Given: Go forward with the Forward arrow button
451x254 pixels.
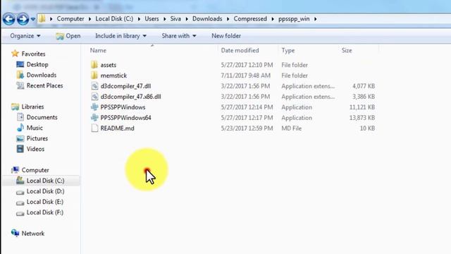Looking at the screenshot, I should pos(23,19).
